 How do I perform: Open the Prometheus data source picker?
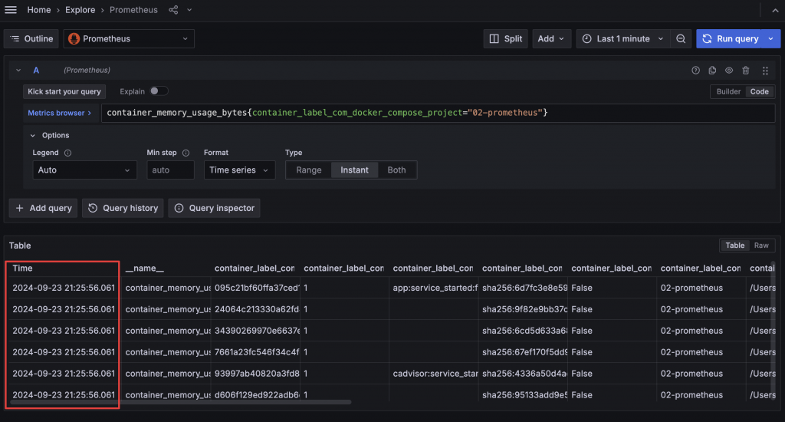[129, 38]
